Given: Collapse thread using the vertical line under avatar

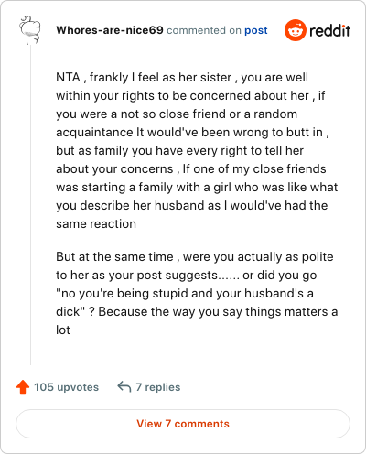Looking at the screenshot, I should coord(30,204).
